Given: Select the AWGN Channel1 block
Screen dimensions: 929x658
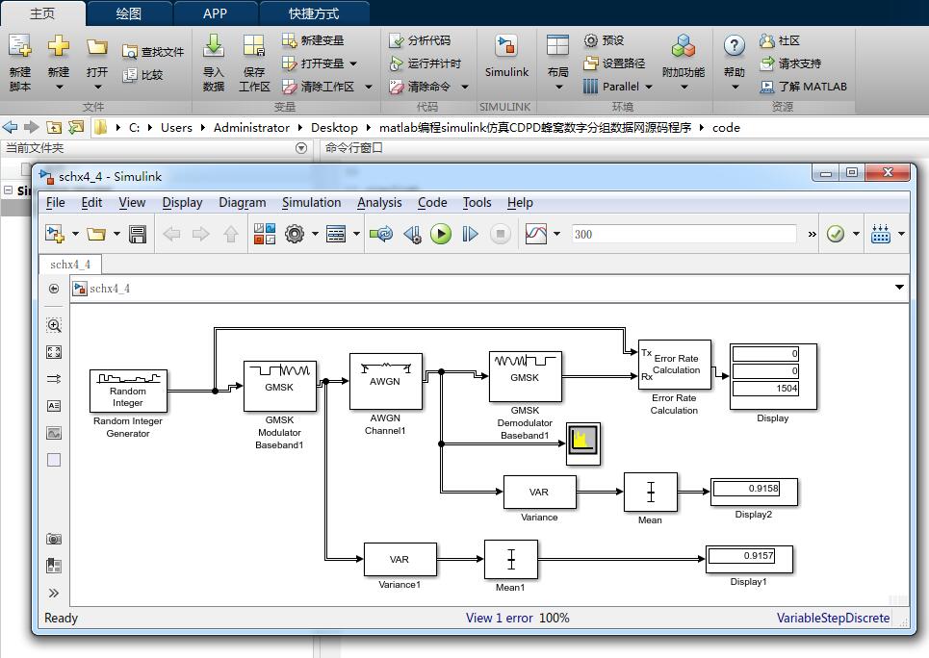Looking at the screenshot, I should coord(386,381).
